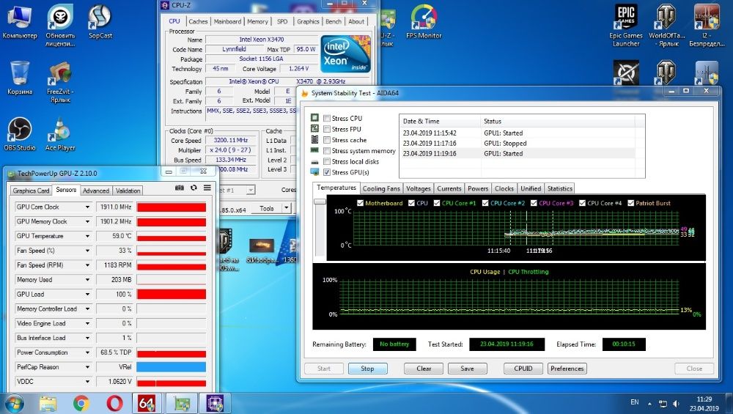
Task: Open the Компьютер desktop icon
Action: [19, 21]
